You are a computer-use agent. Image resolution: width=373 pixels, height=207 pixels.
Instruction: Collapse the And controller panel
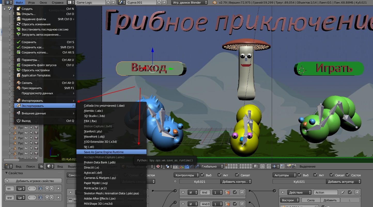tap(183, 192)
